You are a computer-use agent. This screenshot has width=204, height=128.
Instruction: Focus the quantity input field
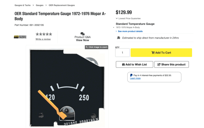tap(122, 53)
